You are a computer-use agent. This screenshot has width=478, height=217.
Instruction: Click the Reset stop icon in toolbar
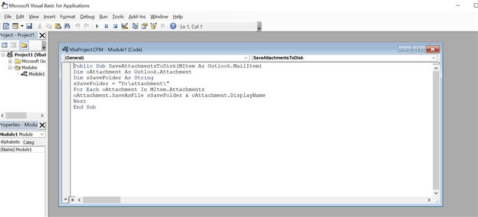click(115, 26)
